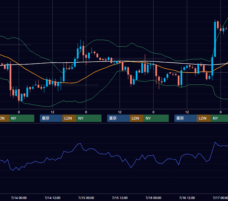
Task: Click the 7/16 00:00 date label
Action: 154,198
